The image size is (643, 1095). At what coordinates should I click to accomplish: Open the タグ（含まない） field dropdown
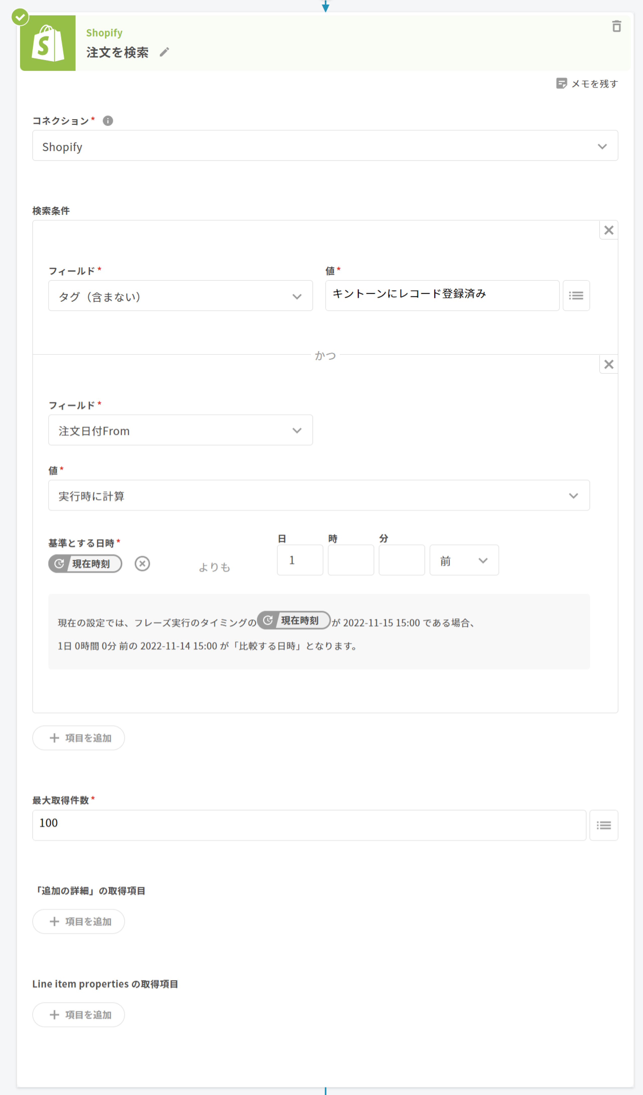(180, 296)
